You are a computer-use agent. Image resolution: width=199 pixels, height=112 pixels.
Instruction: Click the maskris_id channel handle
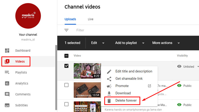(28, 39)
